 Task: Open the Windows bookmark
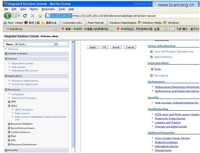click(x=171, y=23)
